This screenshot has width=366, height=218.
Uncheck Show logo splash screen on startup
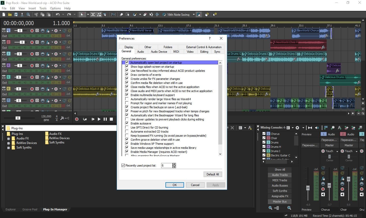[x=127, y=66]
